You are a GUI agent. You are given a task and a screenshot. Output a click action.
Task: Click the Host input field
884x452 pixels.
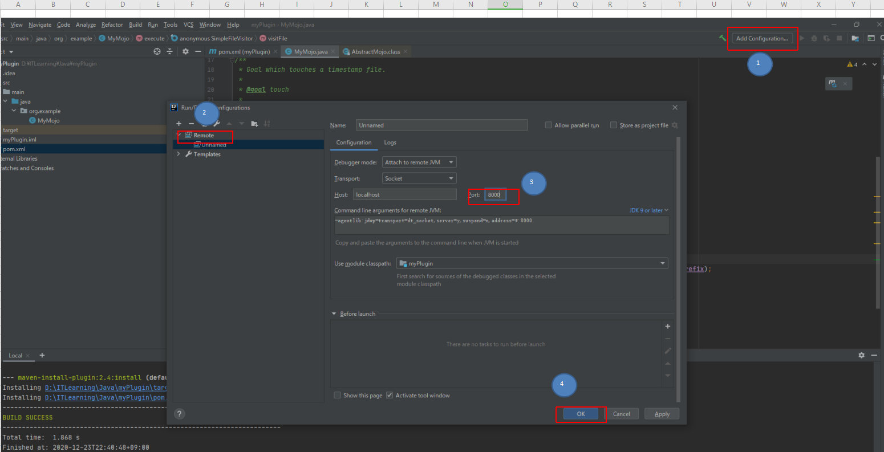click(x=404, y=194)
